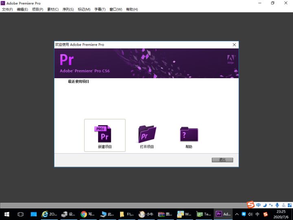Switch to the 设... taskbar window
The width and height of the screenshot is (293, 220).
[68, 214]
